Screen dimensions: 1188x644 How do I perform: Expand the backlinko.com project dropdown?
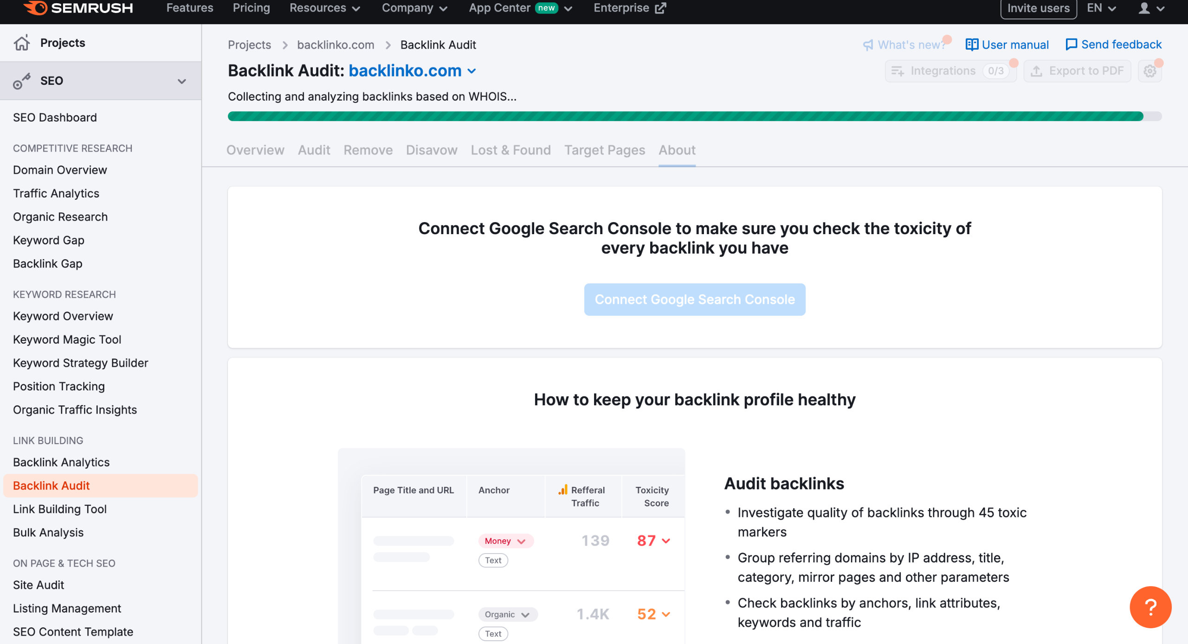pos(471,71)
